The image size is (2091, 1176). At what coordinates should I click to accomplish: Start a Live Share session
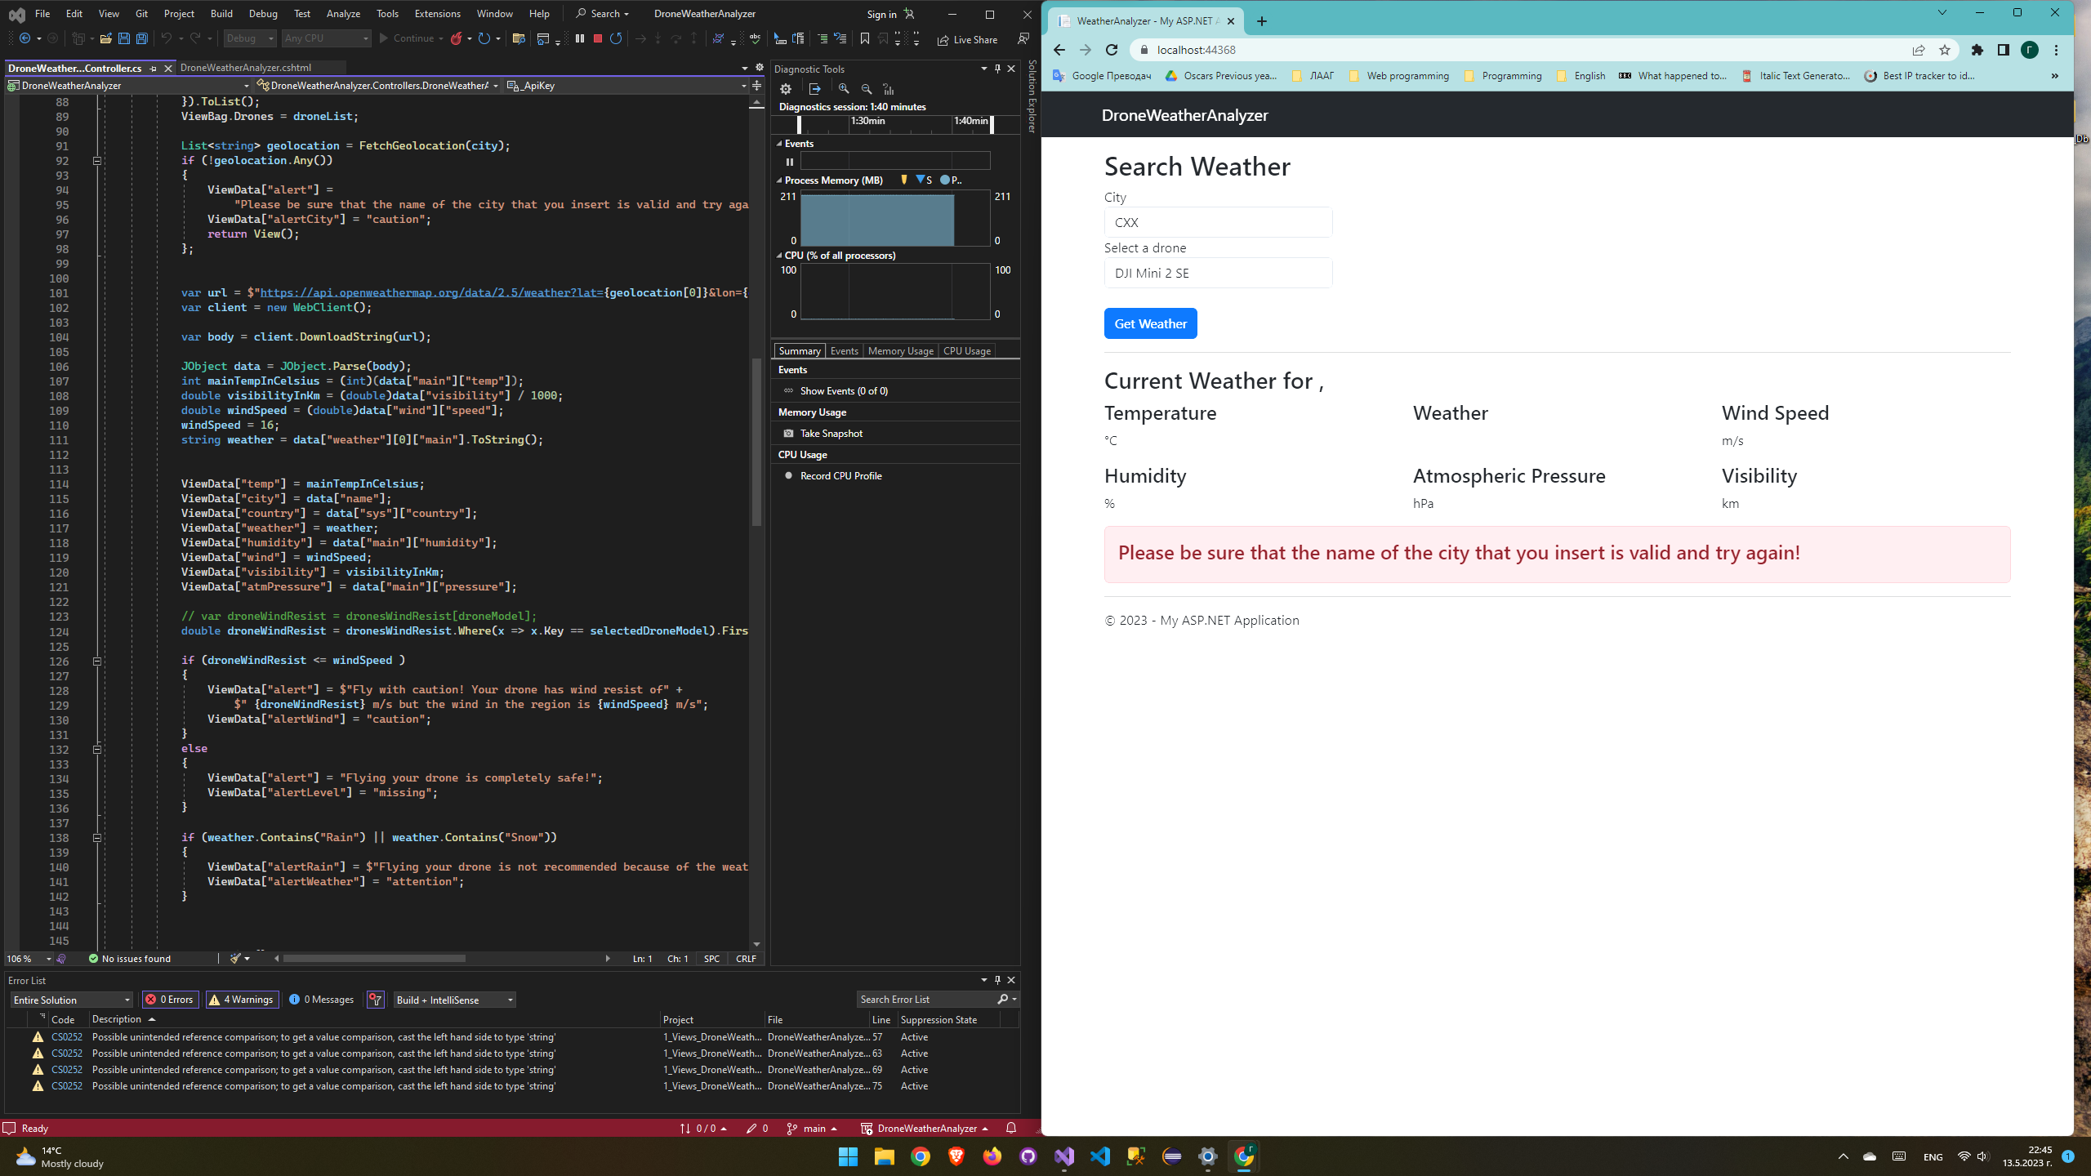[966, 38]
